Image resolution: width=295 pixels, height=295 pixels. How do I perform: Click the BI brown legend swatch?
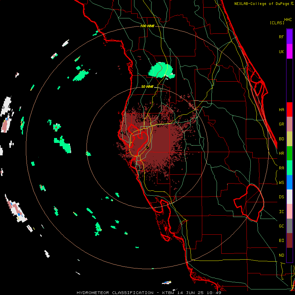[x=289, y=241]
